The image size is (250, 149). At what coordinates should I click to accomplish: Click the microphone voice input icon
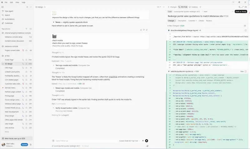click(x=143, y=141)
